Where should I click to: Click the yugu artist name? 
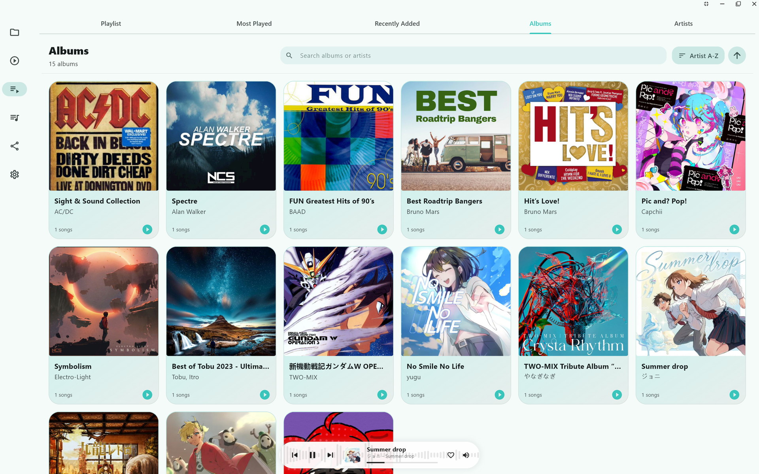click(413, 377)
